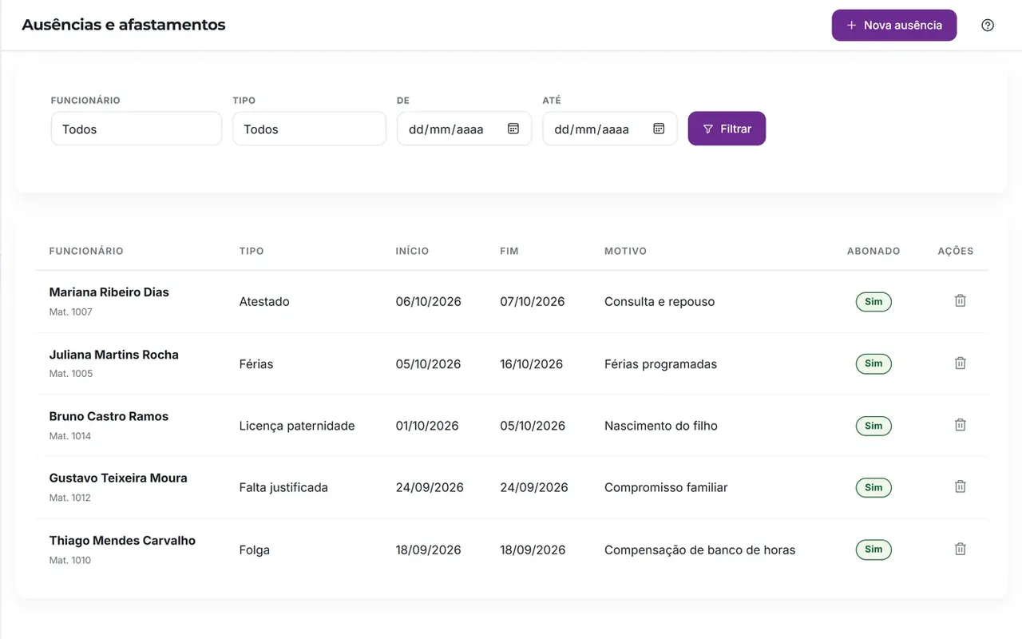Click the reason Compromisso familiar
The height and width of the screenshot is (639, 1022).
666,487
